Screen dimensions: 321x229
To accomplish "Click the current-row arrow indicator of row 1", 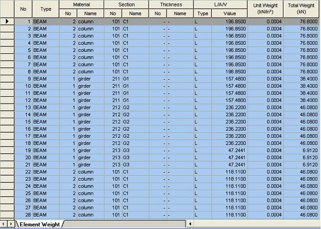I will 7,21.
